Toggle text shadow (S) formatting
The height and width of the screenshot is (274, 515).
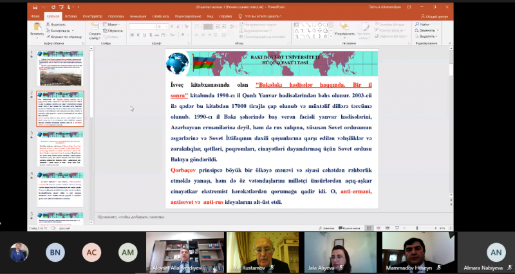point(151,35)
